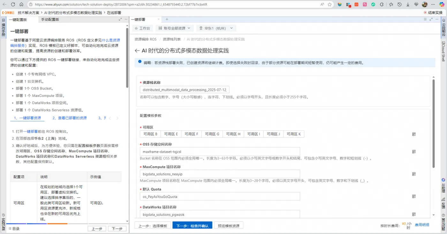Open the 一键部署 tab in right panel
Image resolution: width=447 pixels, height=234 pixels.
(x=138, y=19)
